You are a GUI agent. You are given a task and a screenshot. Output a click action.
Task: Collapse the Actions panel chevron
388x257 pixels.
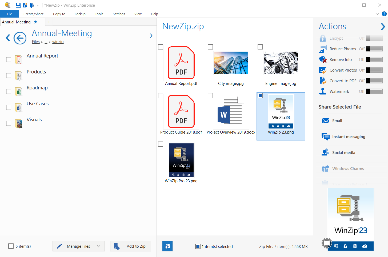click(383, 27)
